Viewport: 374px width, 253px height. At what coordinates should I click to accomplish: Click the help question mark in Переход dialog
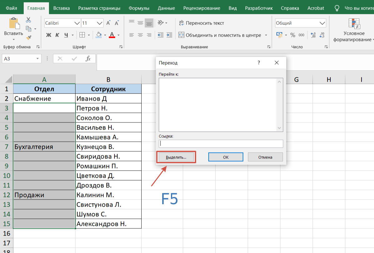click(x=259, y=62)
